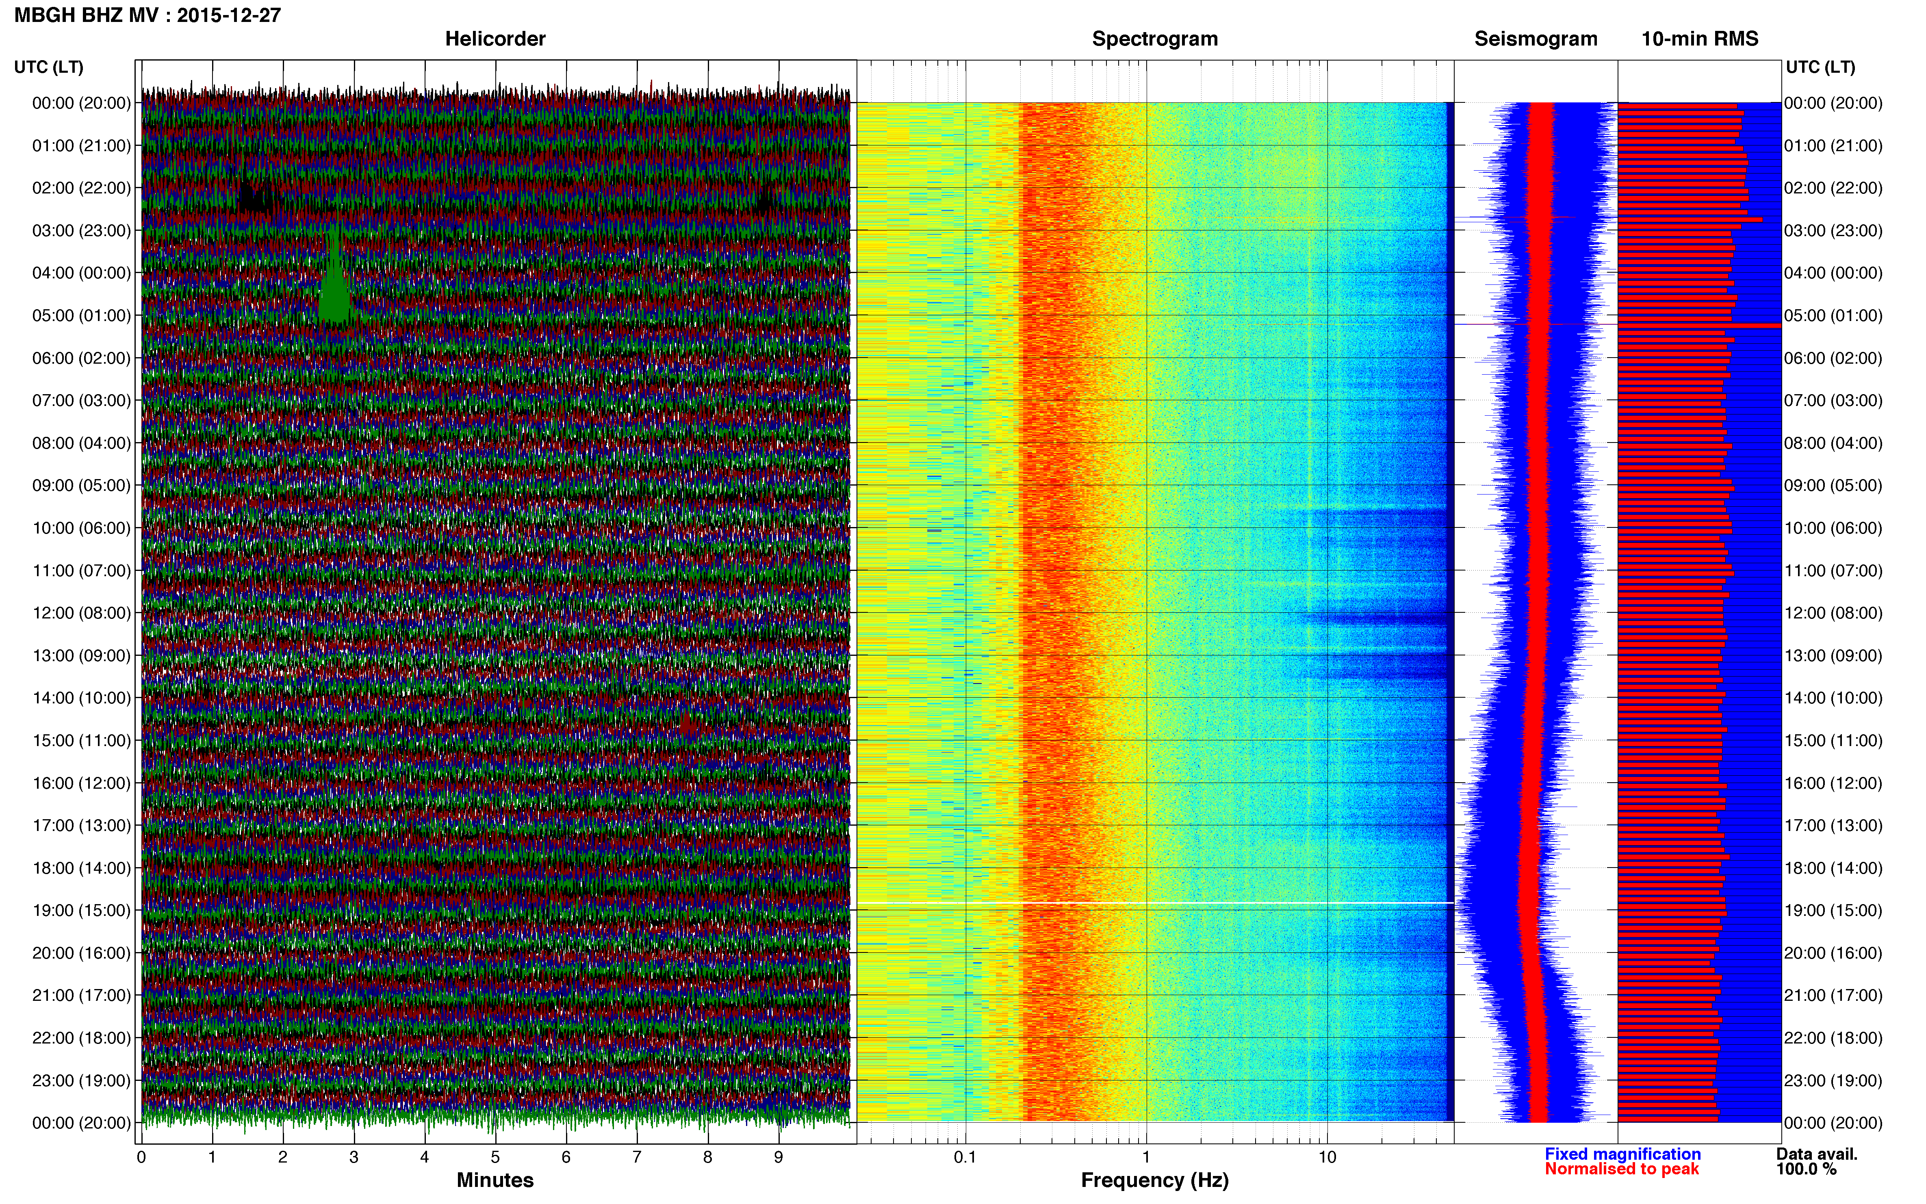Click the 10 tick on the Frequency axis
This screenshot has height=1204, width=1926.
[x=1327, y=1157]
